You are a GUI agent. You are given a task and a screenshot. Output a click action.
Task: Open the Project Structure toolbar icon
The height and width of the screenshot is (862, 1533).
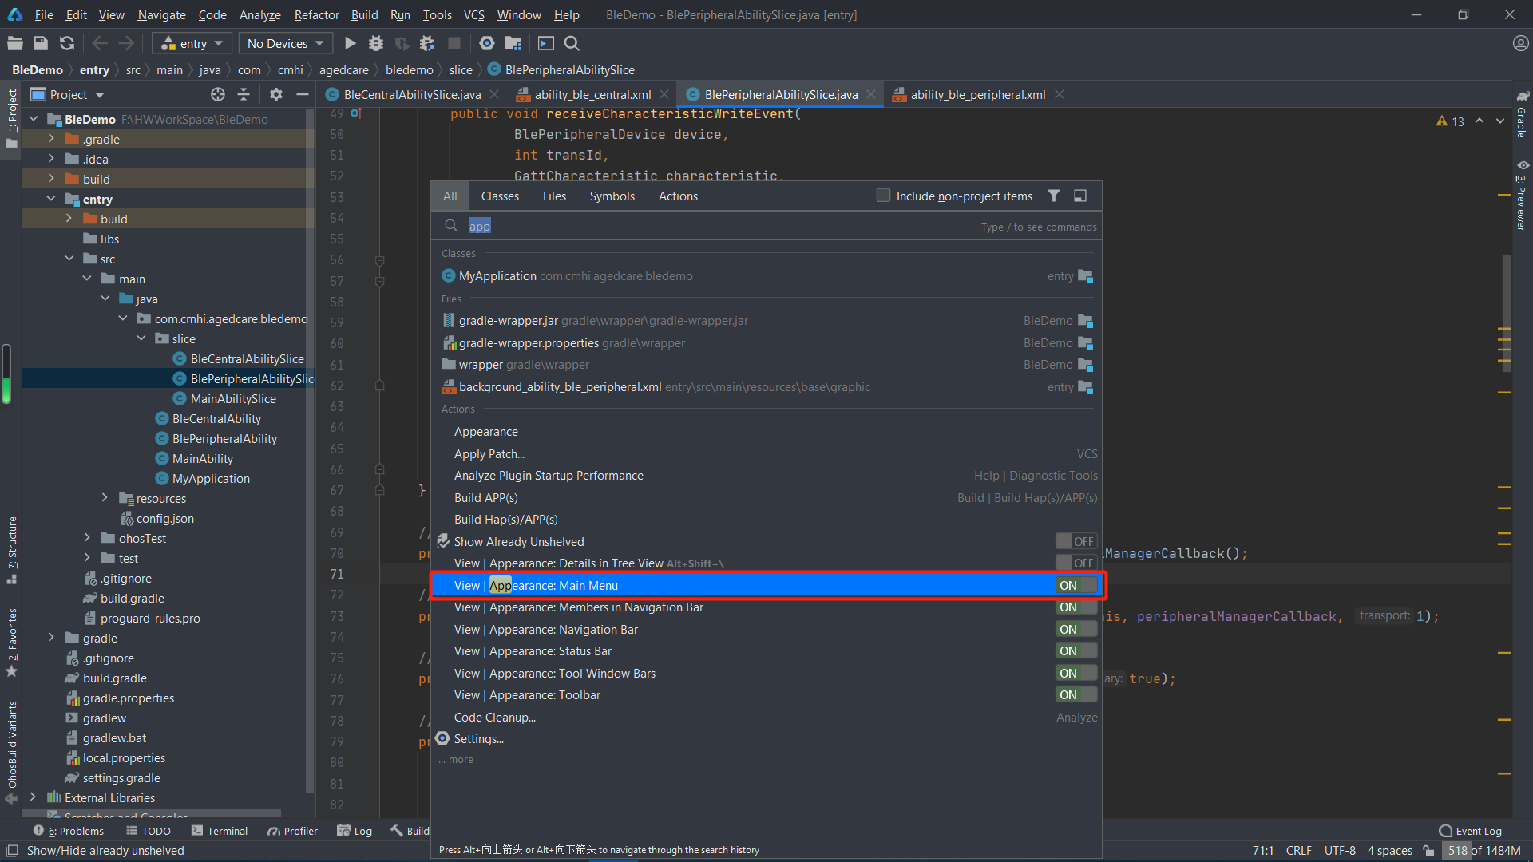point(513,43)
